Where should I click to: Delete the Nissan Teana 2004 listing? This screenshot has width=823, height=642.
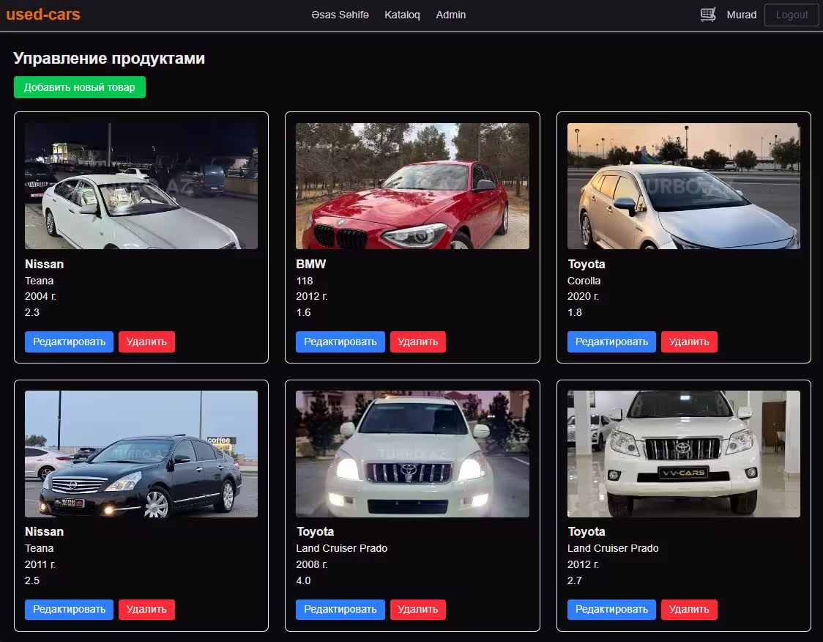[x=146, y=342]
